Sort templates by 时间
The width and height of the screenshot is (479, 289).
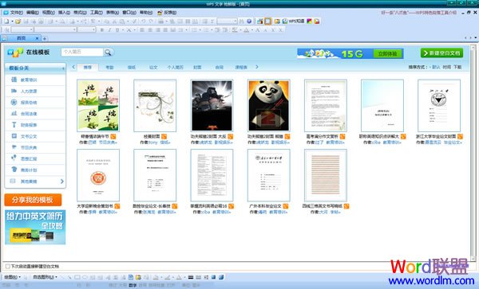click(x=446, y=67)
